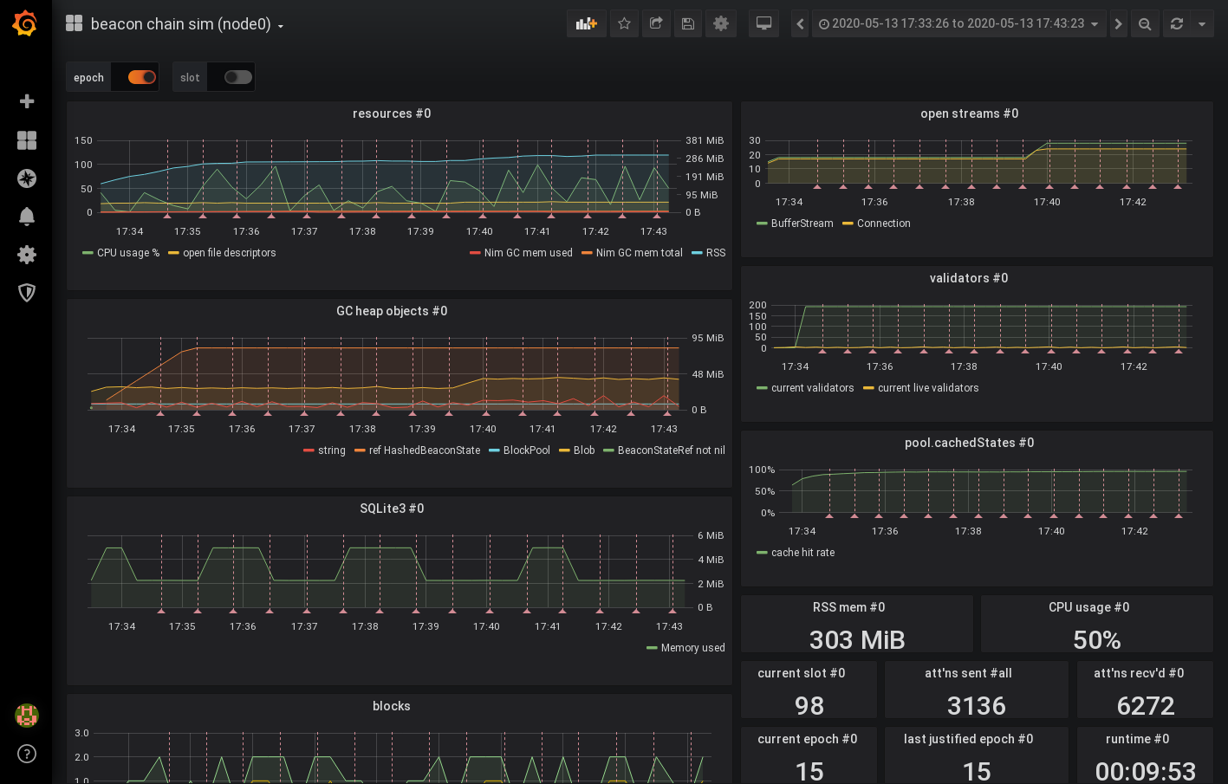Image resolution: width=1228 pixels, height=784 pixels.
Task: Open the Dashboards grid icon in sidebar
Action: (27, 140)
